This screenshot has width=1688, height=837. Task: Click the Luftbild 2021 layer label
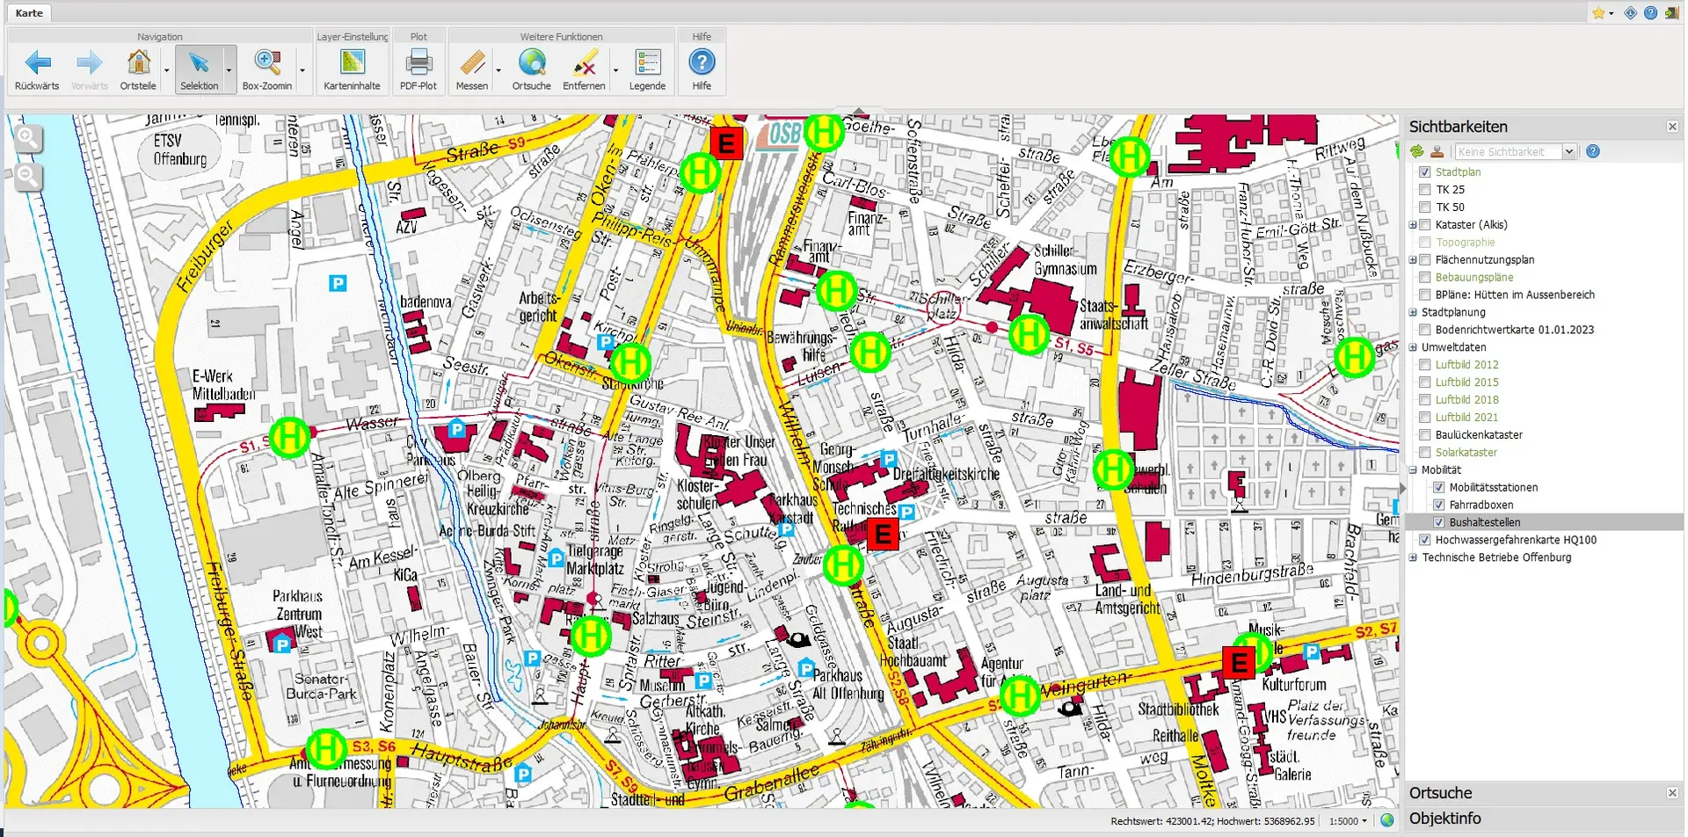(x=1466, y=418)
